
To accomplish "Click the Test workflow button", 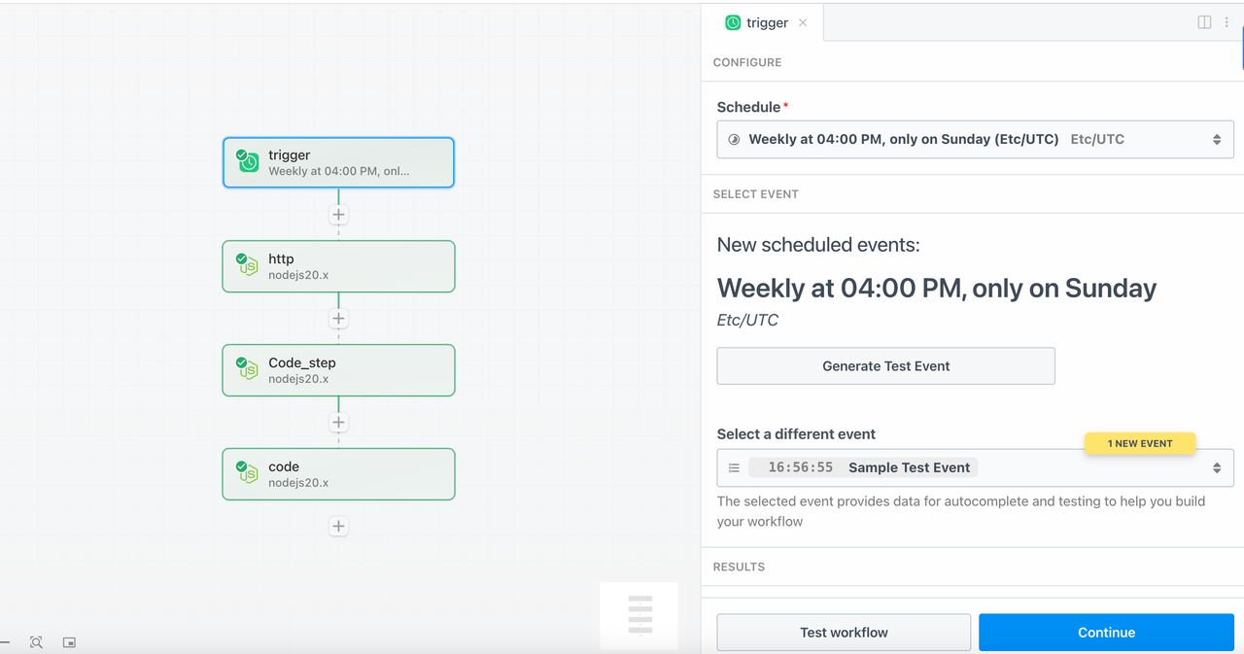I will [x=844, y=633].
